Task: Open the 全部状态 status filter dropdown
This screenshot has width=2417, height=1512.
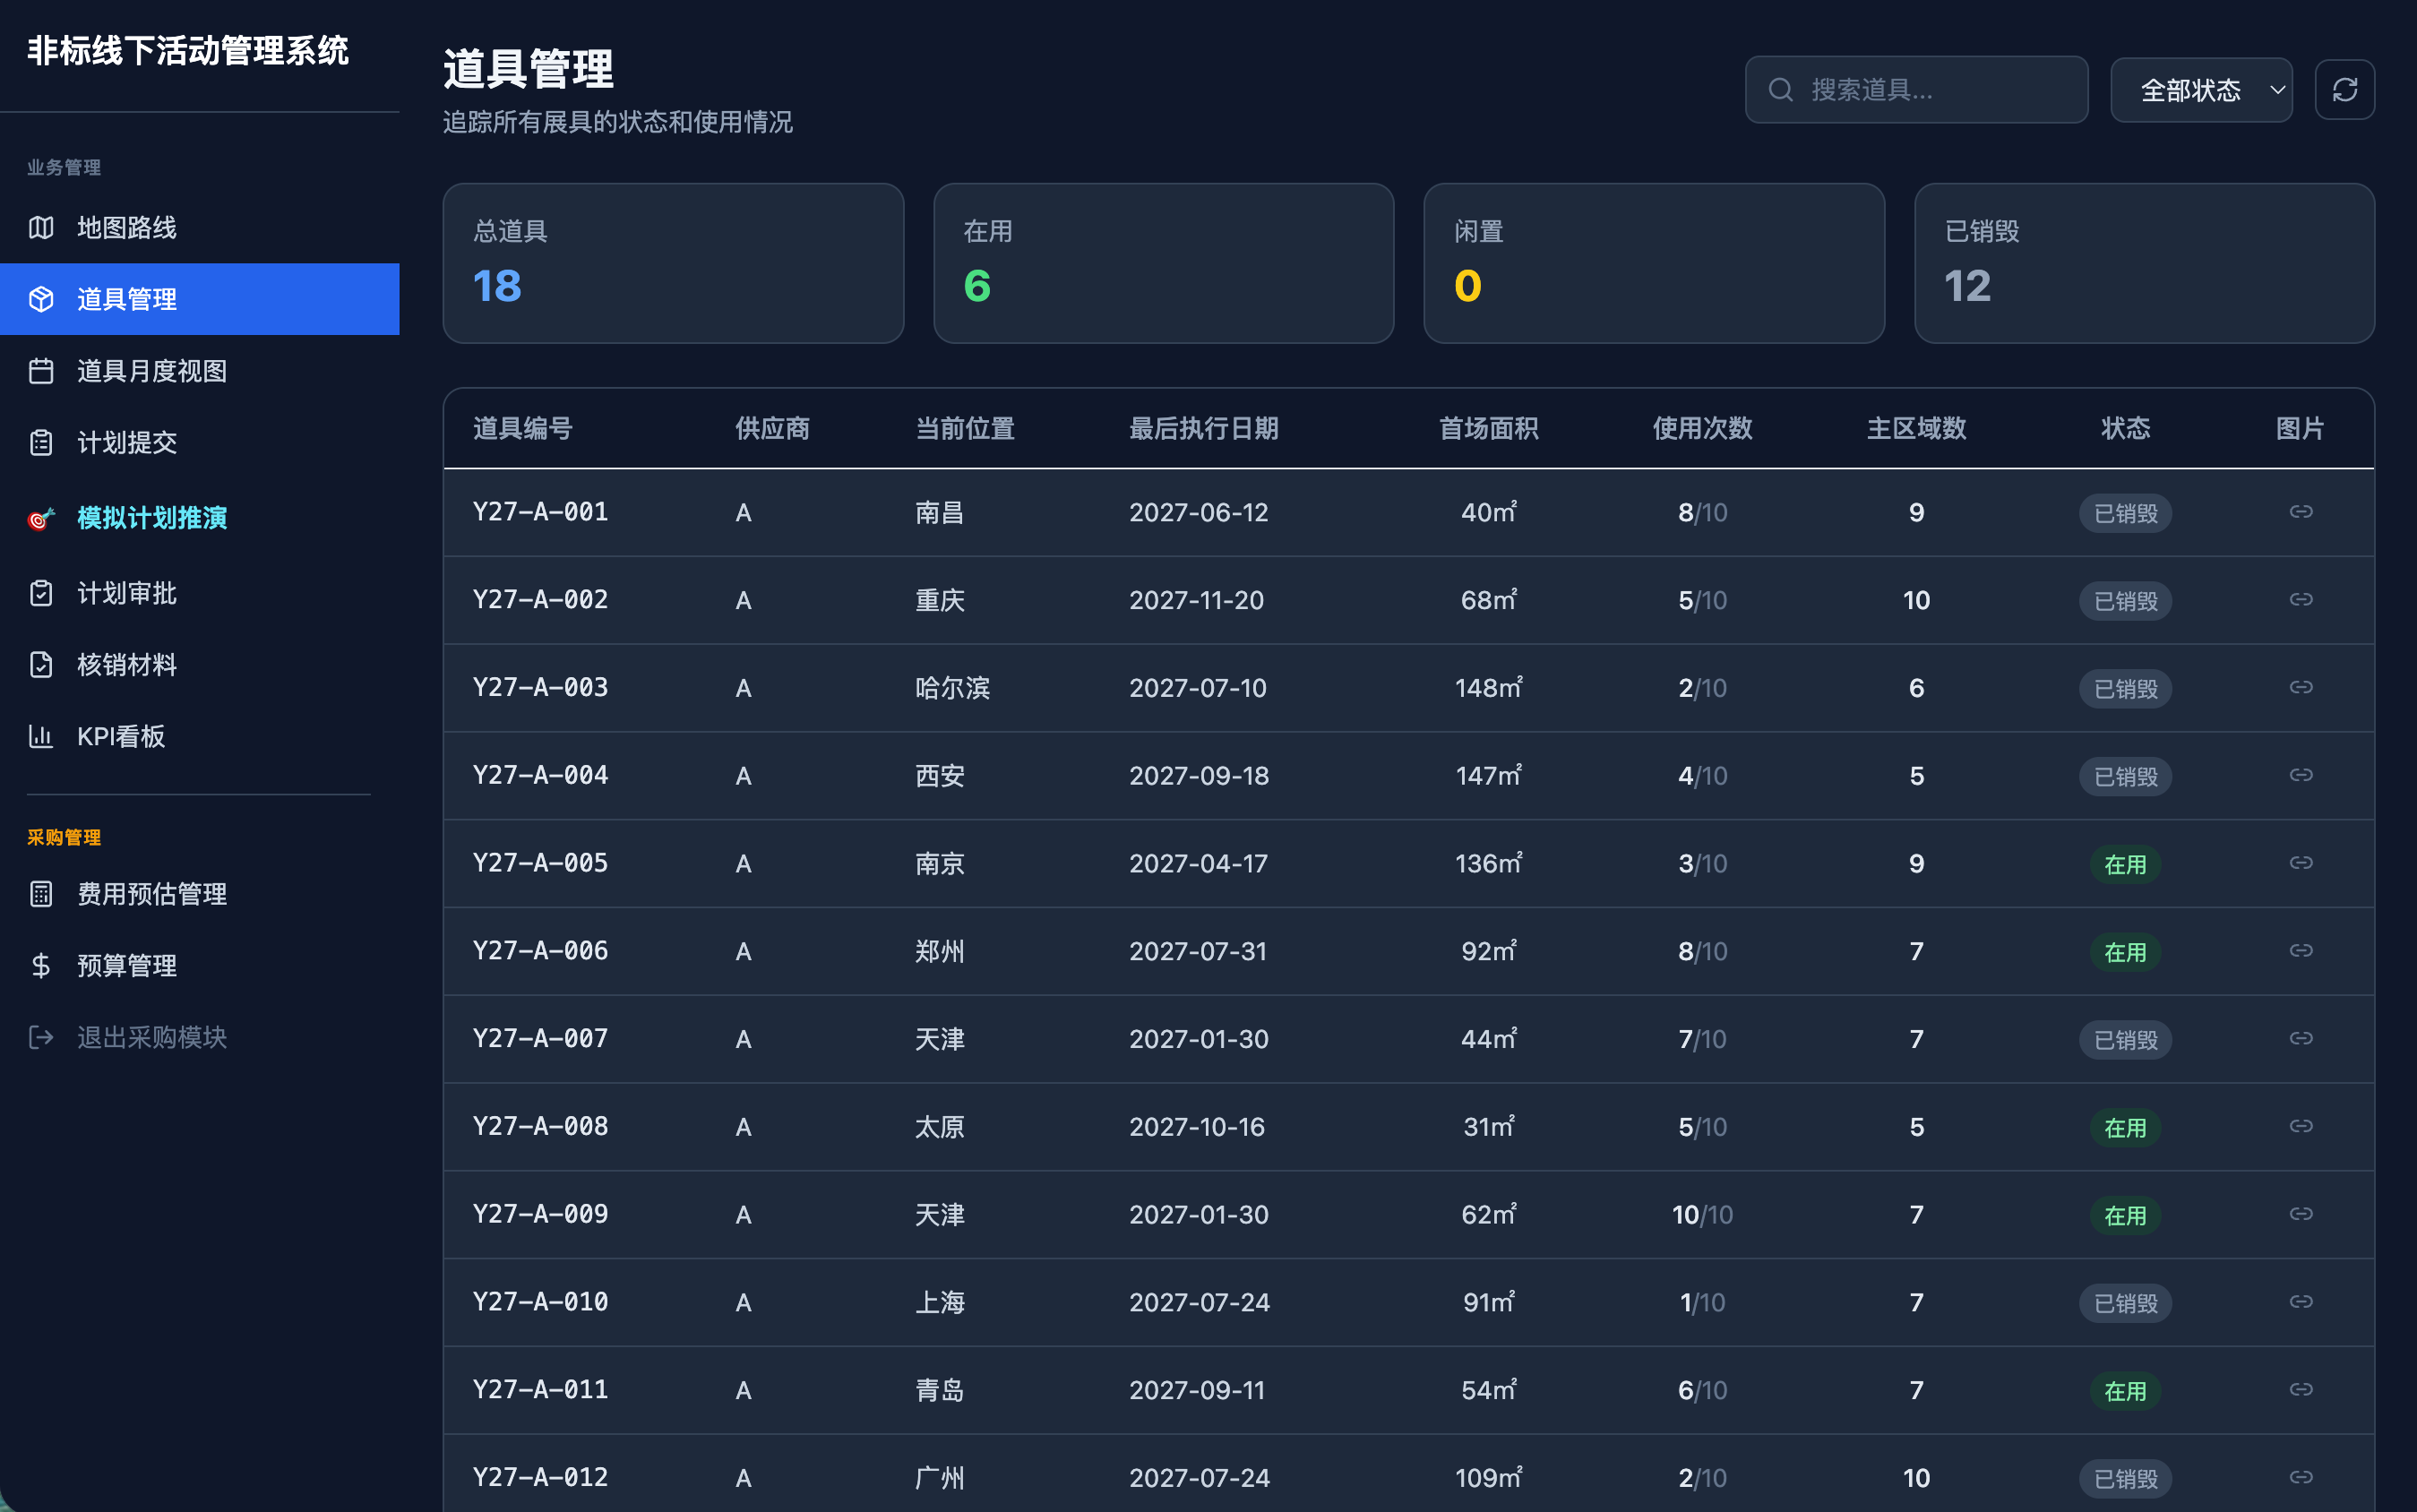Action: 2201,90
